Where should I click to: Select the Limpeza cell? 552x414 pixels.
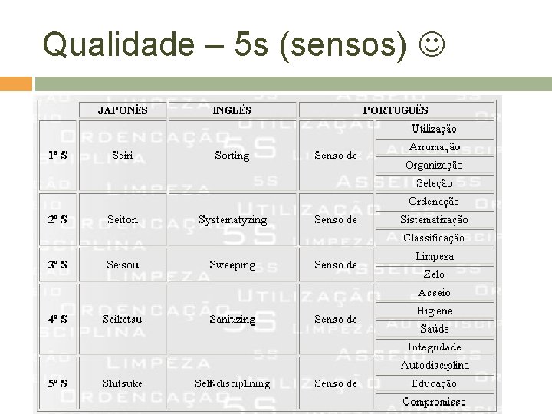coord(435,256)
